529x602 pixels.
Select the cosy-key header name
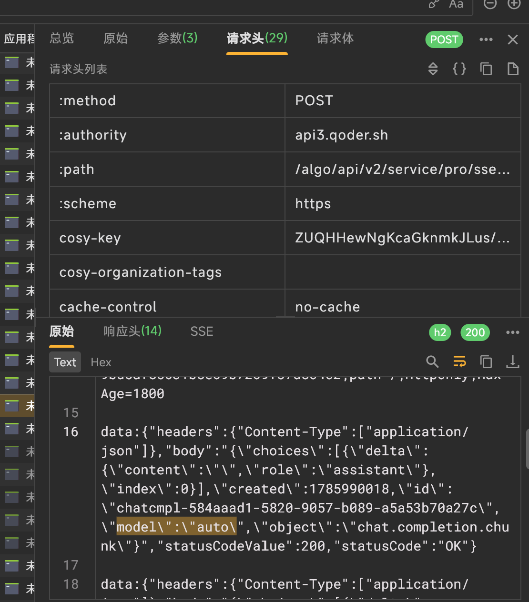pyautogui.click(x=167, y=238)
